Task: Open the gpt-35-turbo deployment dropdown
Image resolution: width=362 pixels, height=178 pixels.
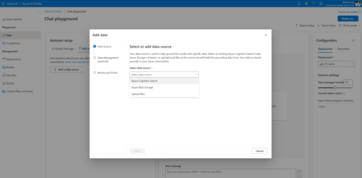Action: coord(336,64)
